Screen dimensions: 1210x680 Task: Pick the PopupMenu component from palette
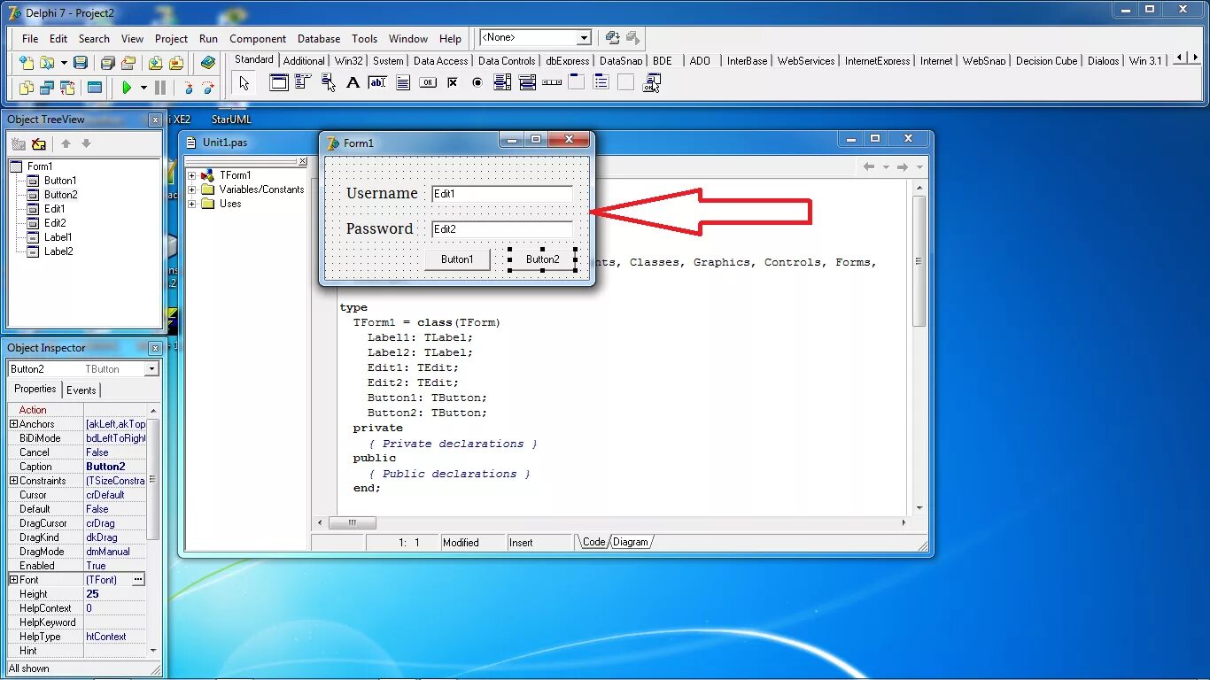328,82
